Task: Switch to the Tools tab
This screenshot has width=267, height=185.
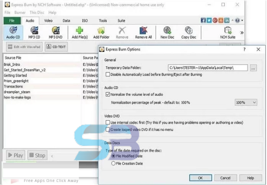Action: [x=103, y=21]
